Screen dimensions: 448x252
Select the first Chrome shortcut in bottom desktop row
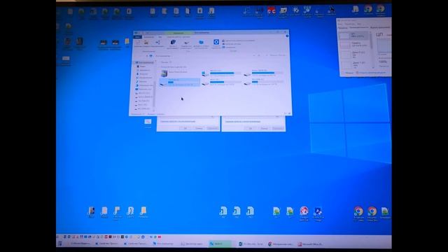coord(358,213)
